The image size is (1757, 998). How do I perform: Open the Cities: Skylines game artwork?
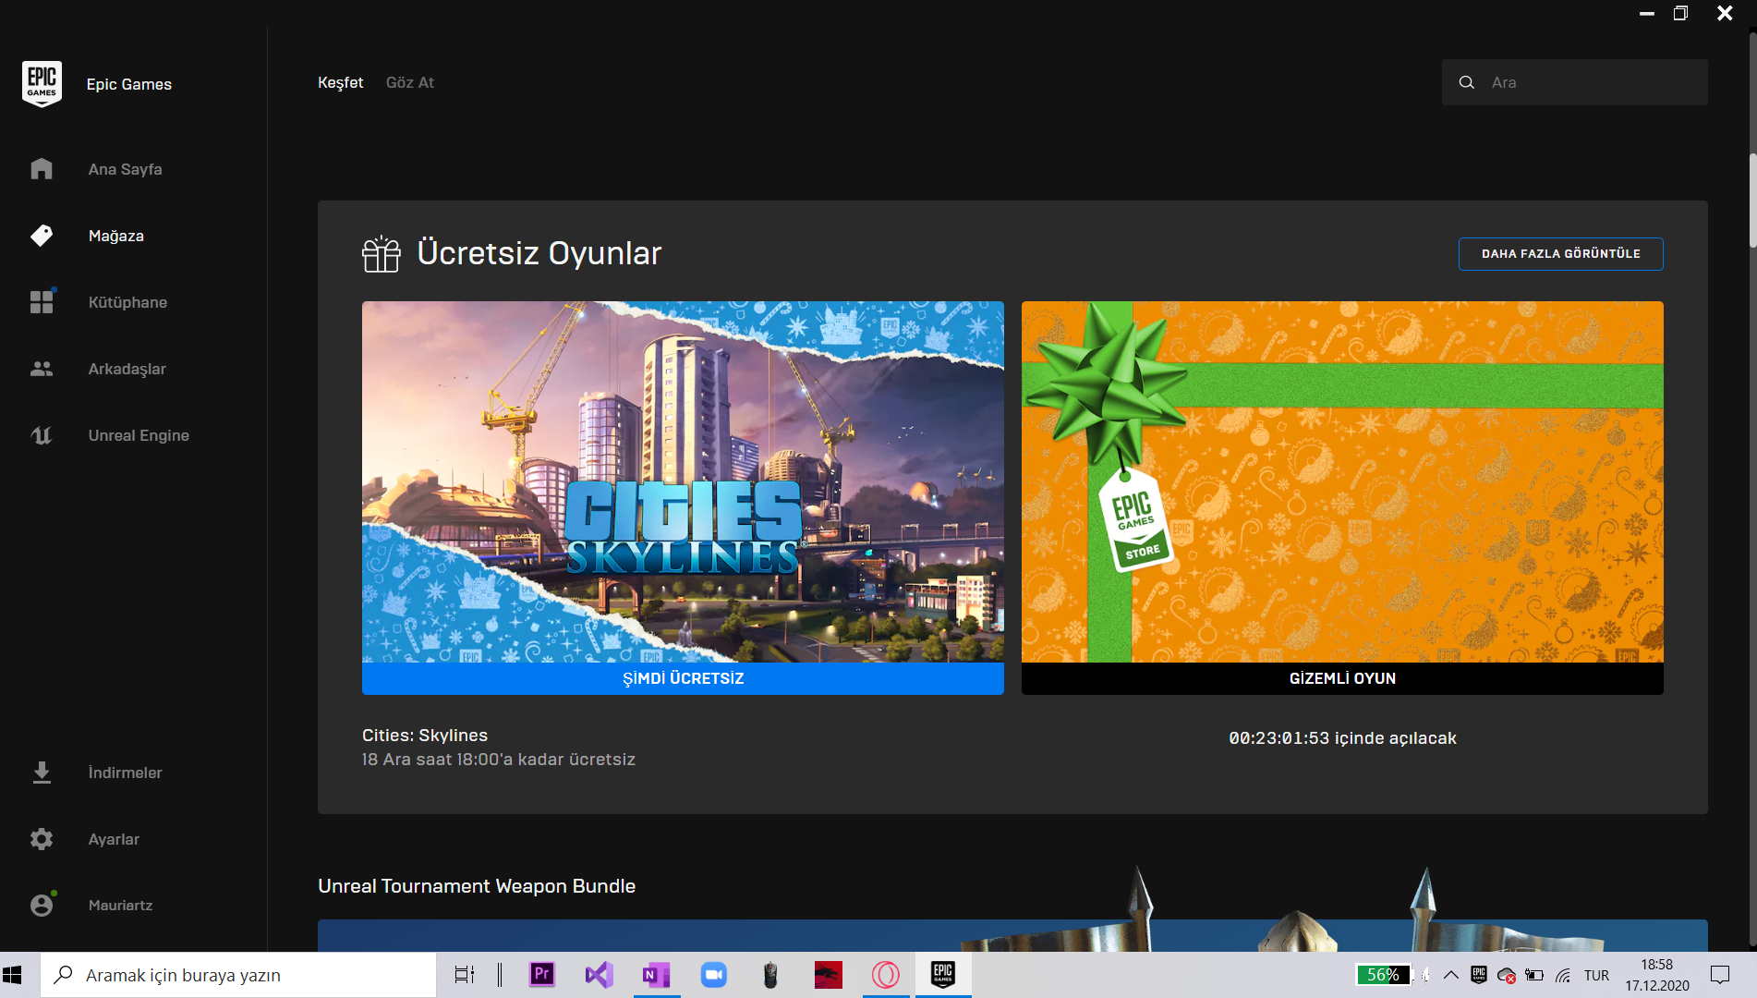pyautogui.click(x=683, y=481)
